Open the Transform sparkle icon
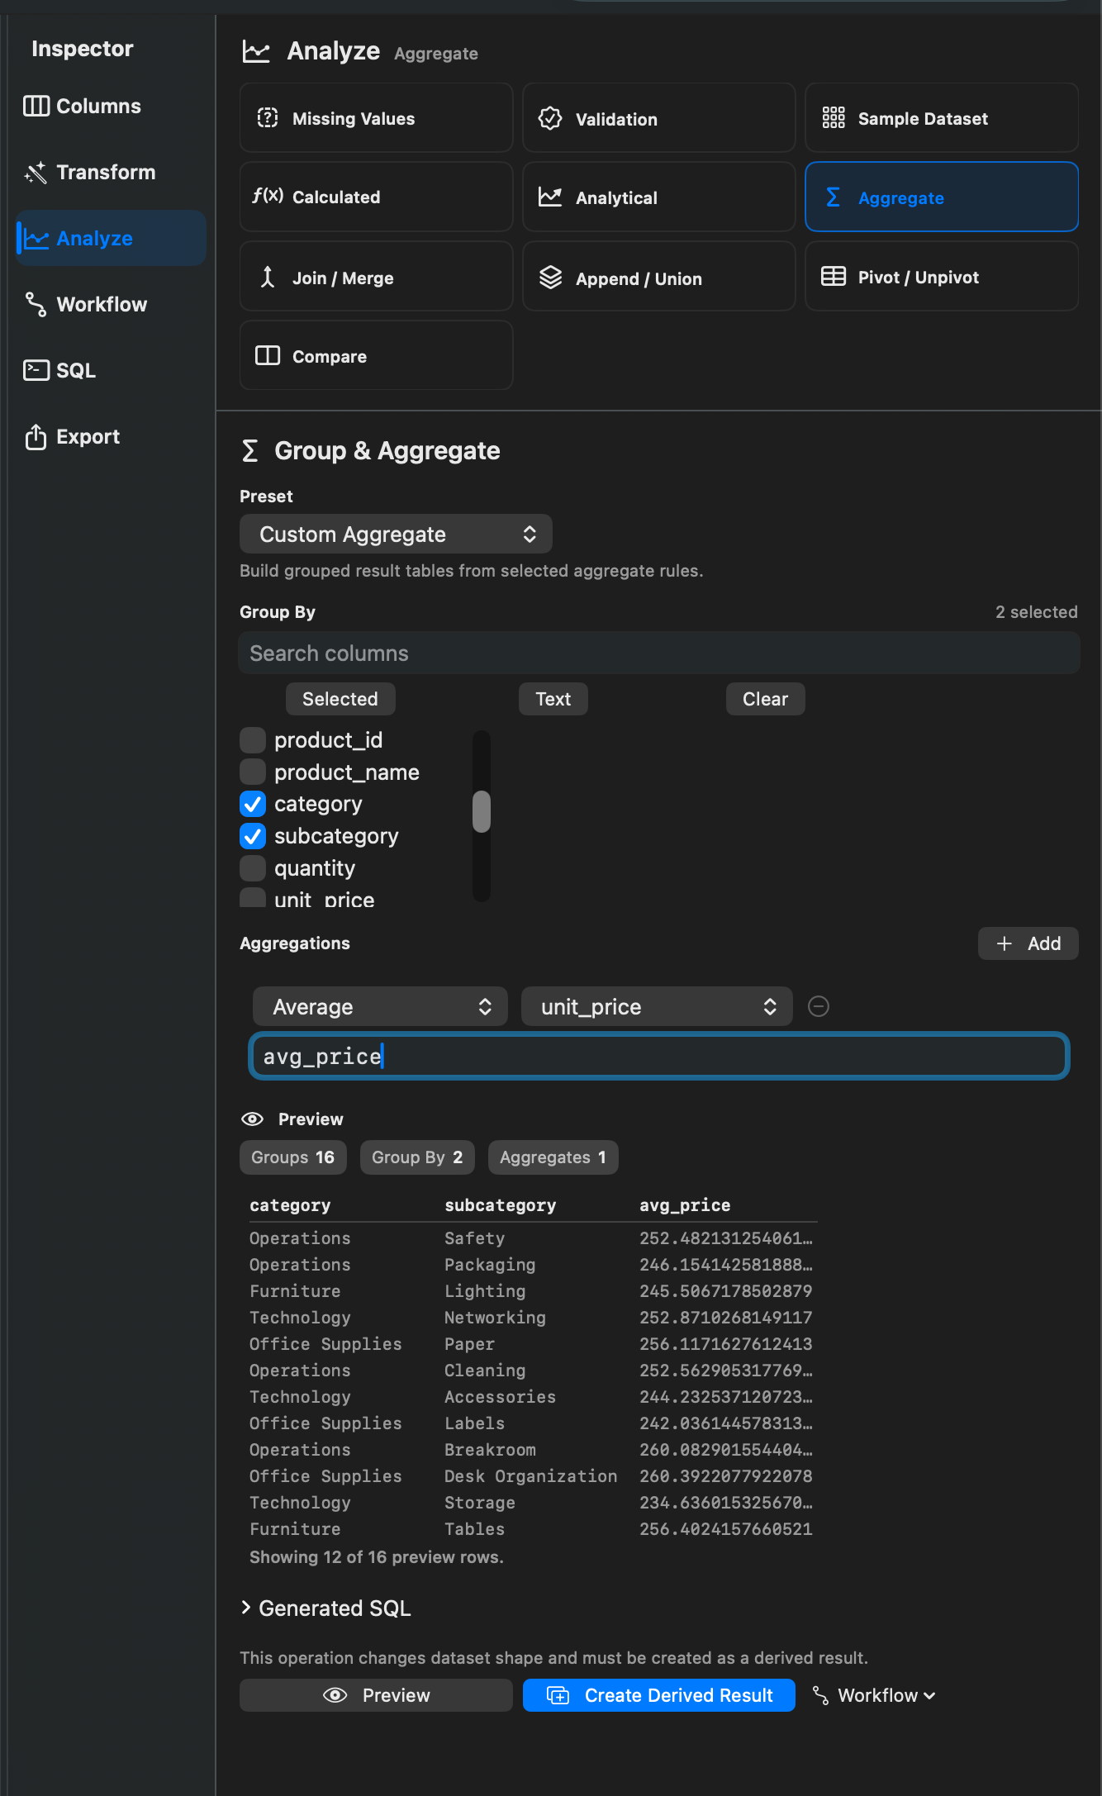 (x=36, y=172)
